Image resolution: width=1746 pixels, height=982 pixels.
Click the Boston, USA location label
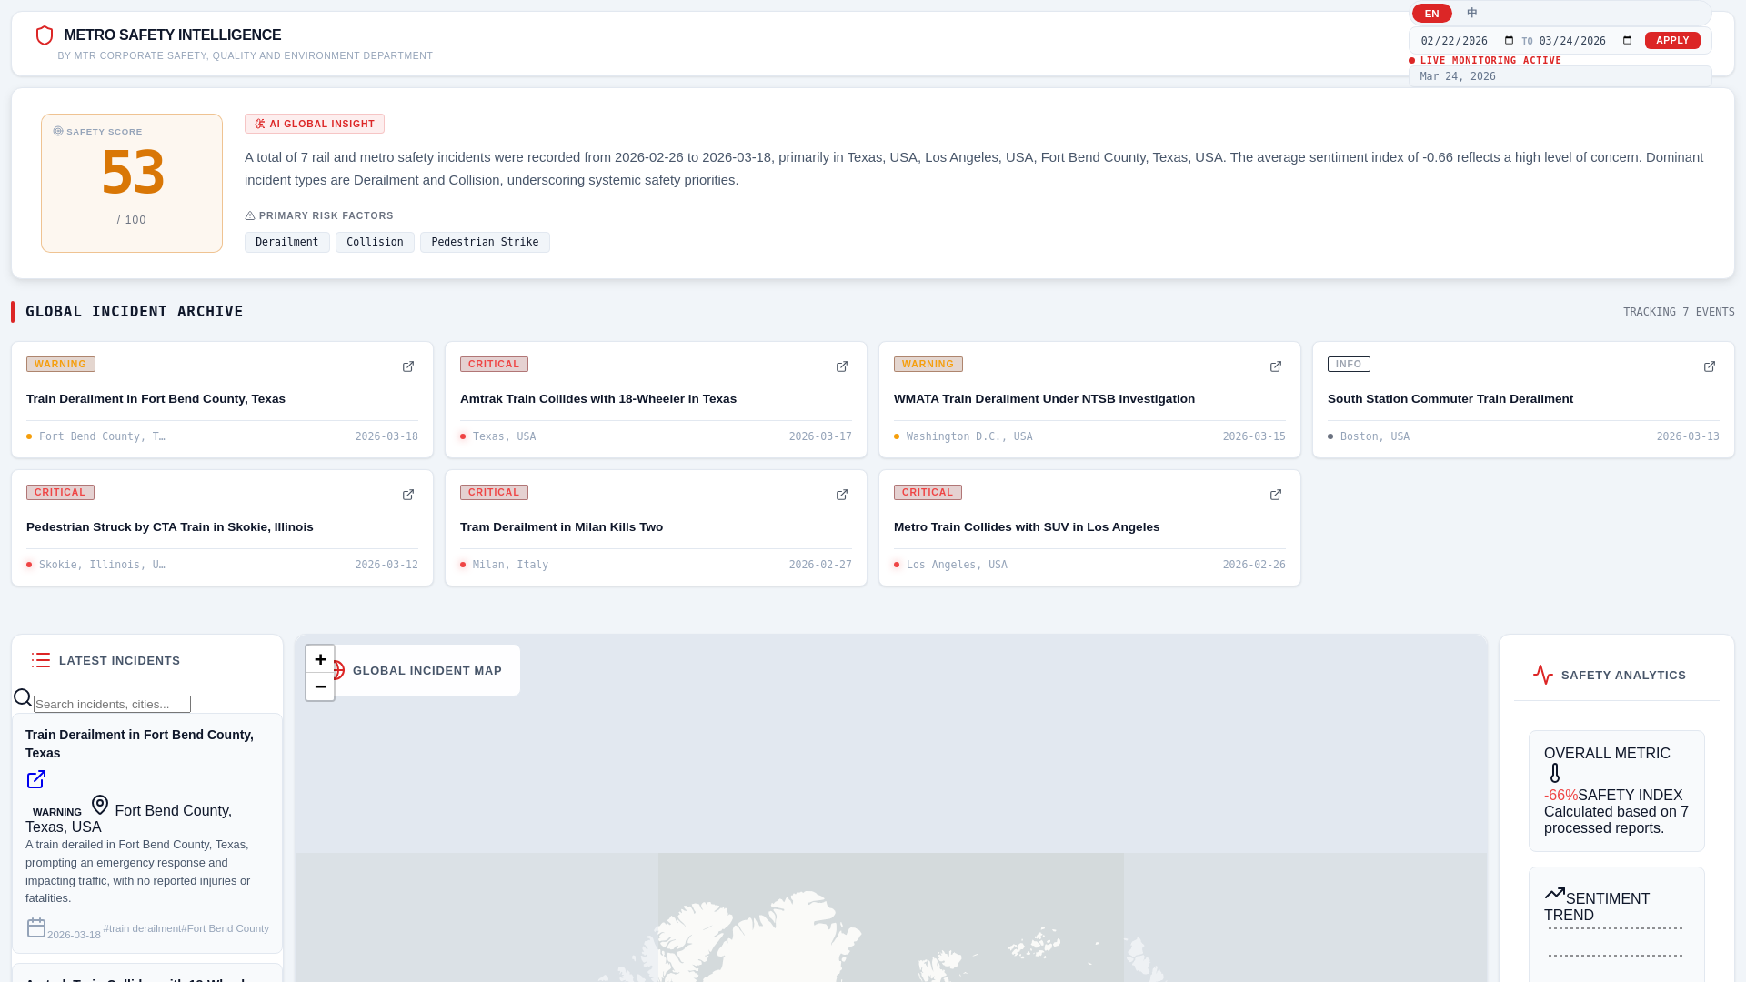[1375, 436]
